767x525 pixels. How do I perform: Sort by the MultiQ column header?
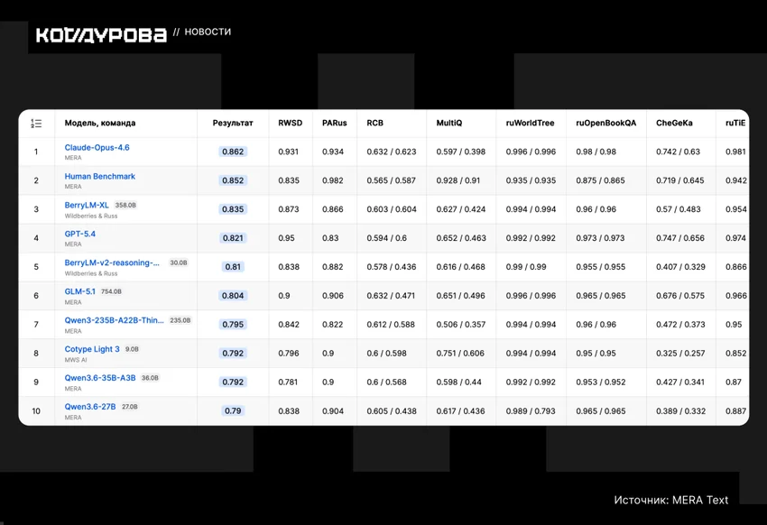pyautogui.click(x=449, y=124)
